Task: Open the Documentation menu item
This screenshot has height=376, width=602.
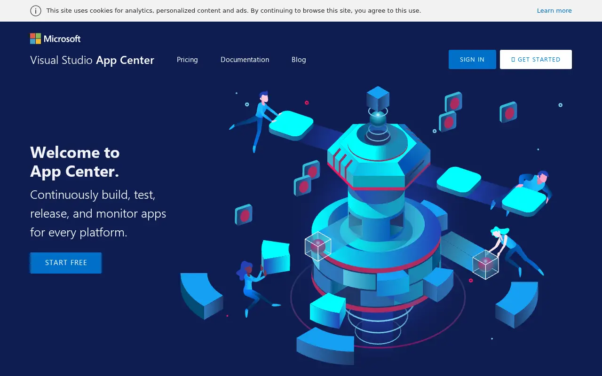Action: click(245, 60)
